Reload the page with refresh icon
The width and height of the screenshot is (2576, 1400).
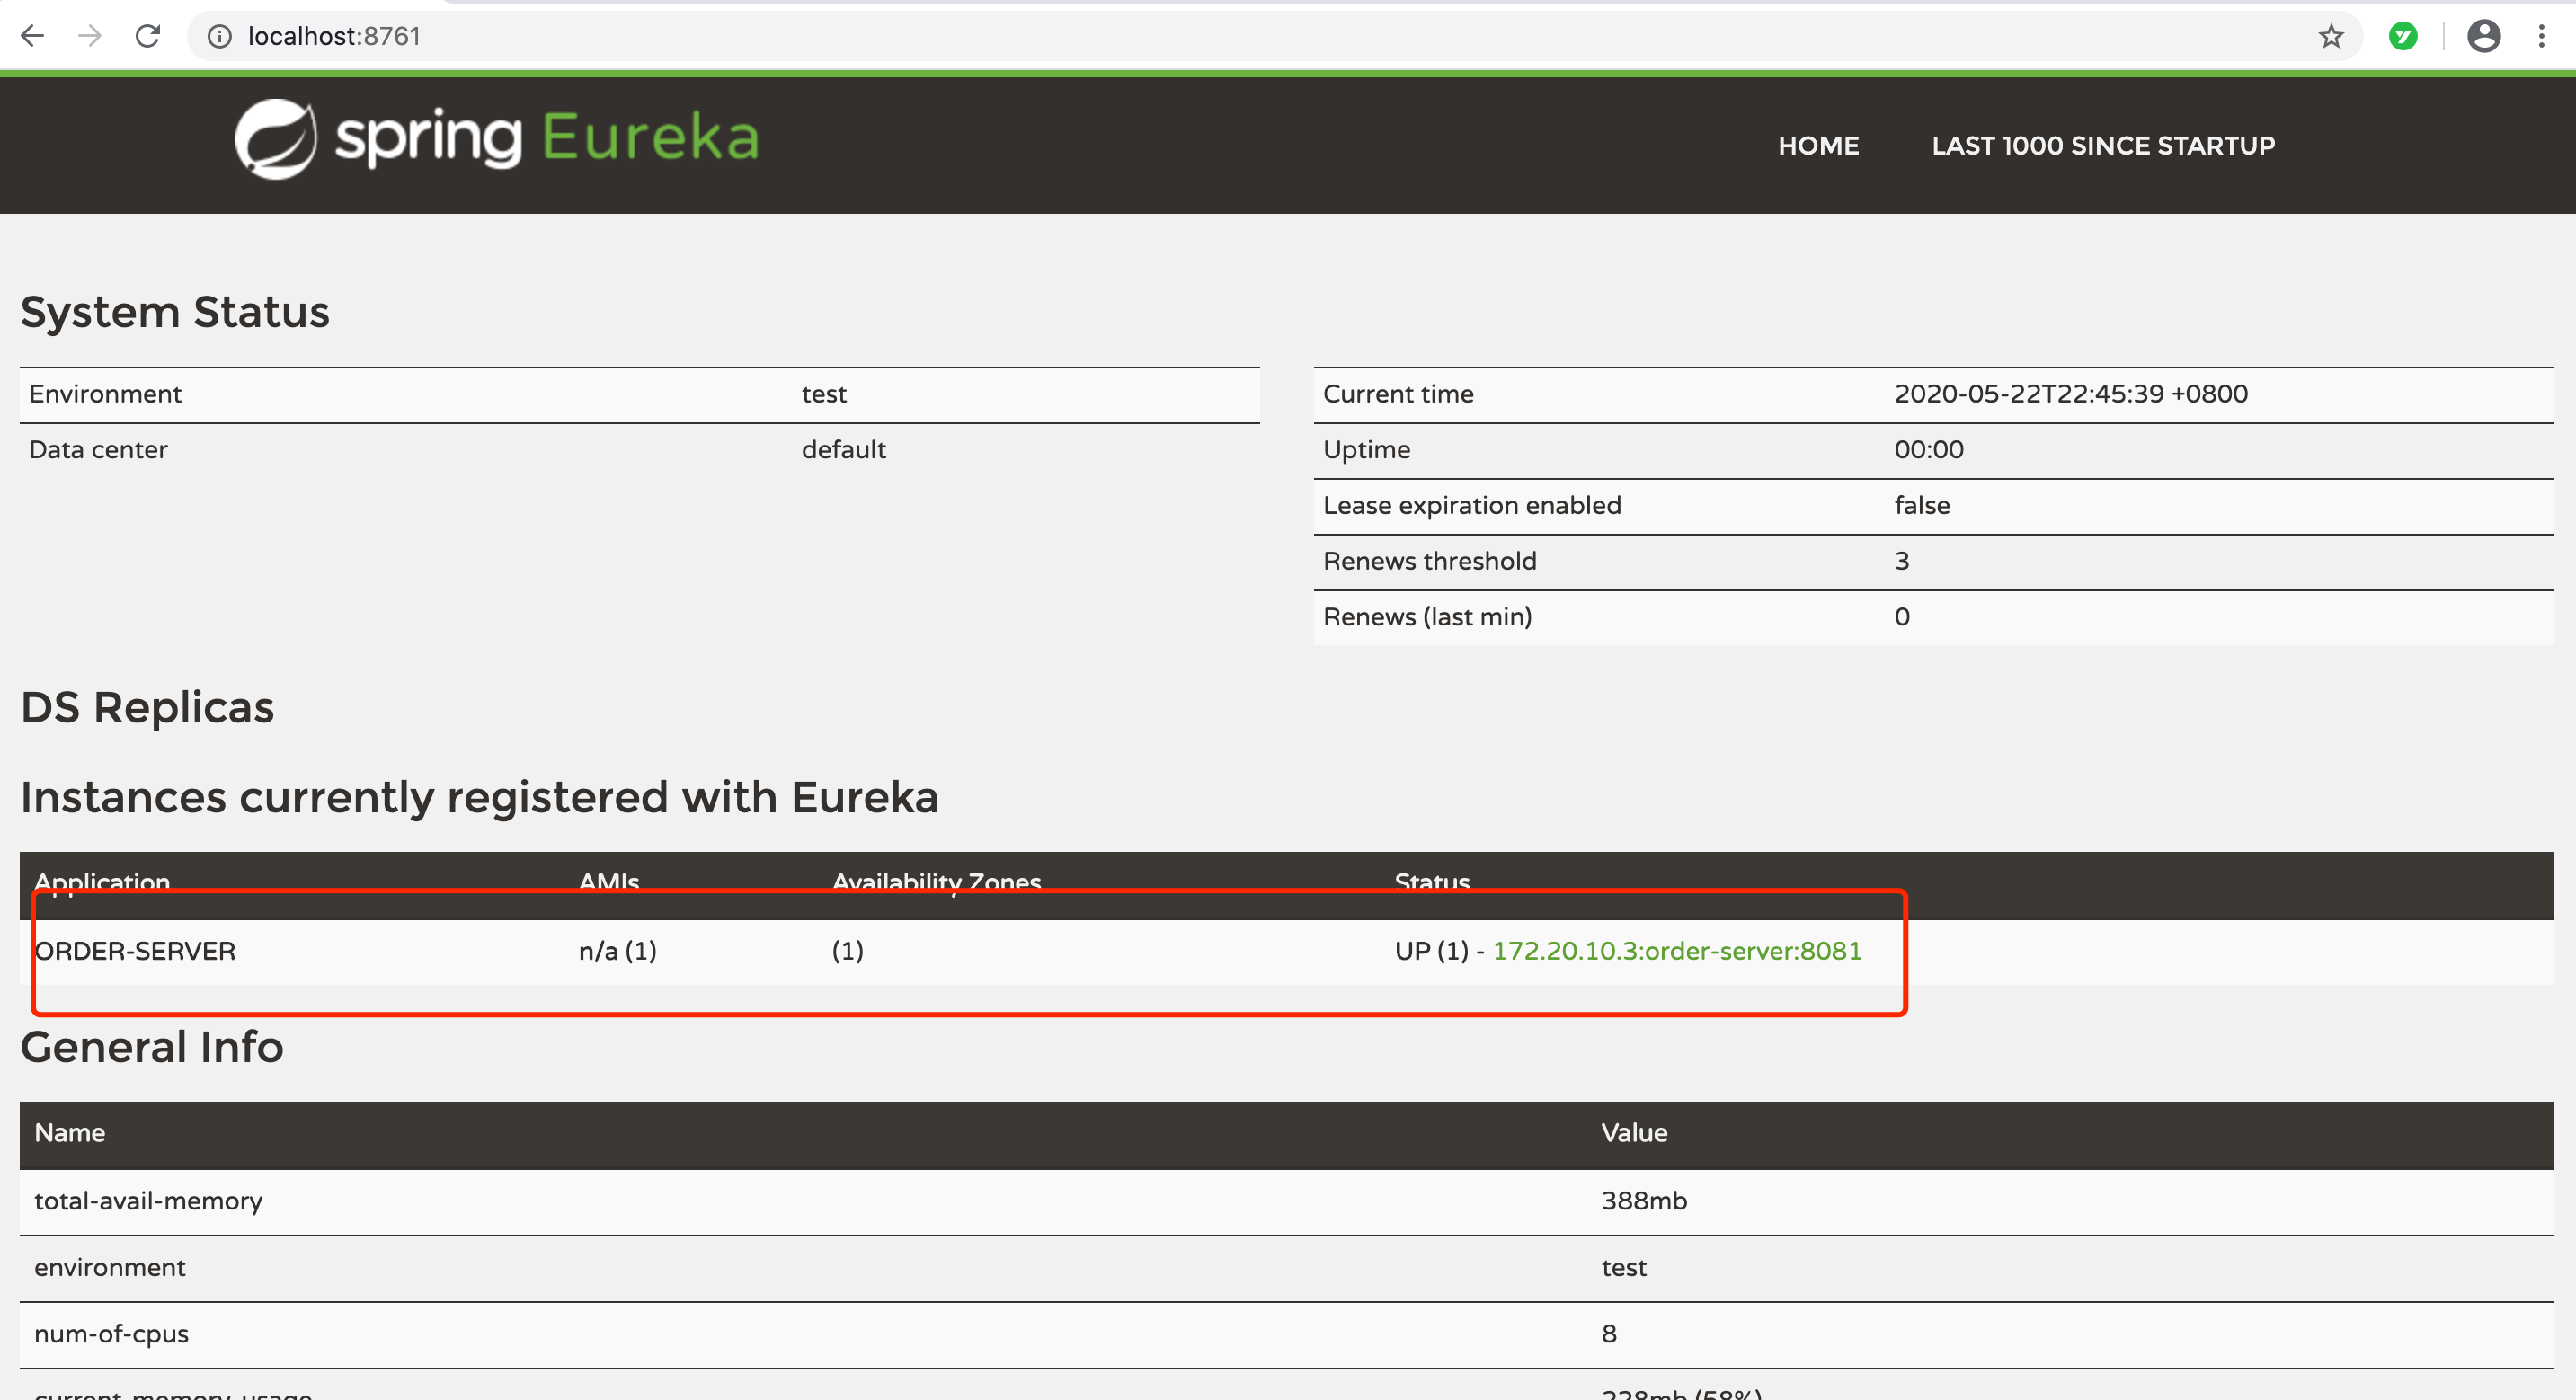pyautogui.click(x=148, y=36)
